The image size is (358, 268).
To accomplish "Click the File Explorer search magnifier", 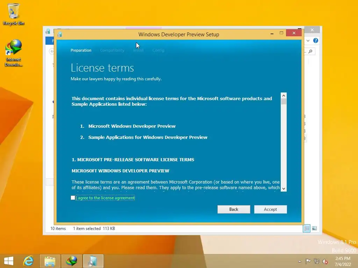I will coord(310,52).
